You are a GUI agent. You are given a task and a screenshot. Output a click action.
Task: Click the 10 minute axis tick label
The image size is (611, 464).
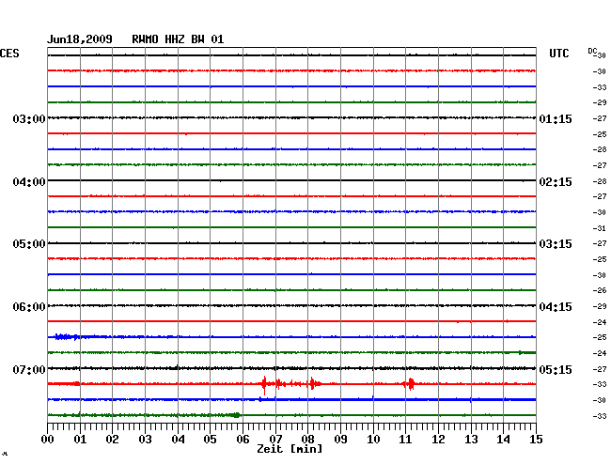tap(373, 440)
